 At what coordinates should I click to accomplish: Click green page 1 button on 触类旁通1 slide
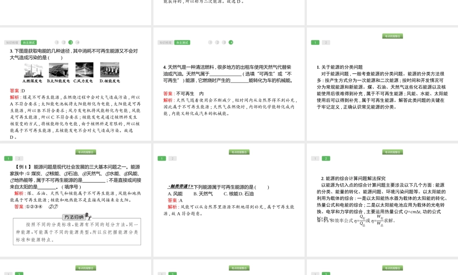click(x=162, y=159)
